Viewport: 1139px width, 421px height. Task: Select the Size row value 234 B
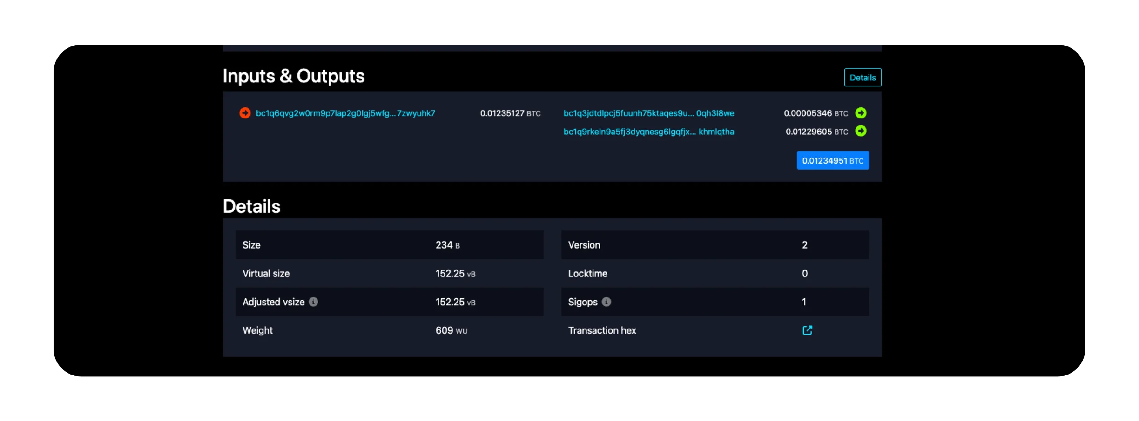(447, 245)
